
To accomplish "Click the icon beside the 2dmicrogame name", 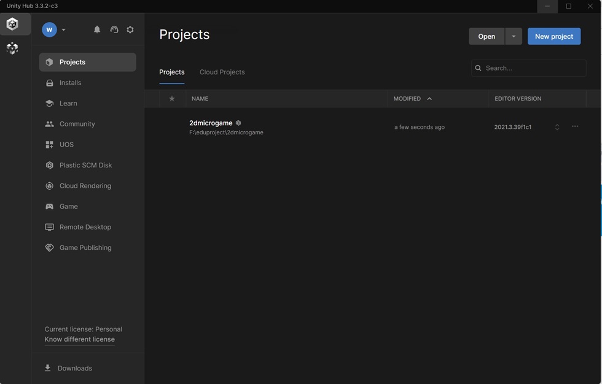I will tap(238, 123).
